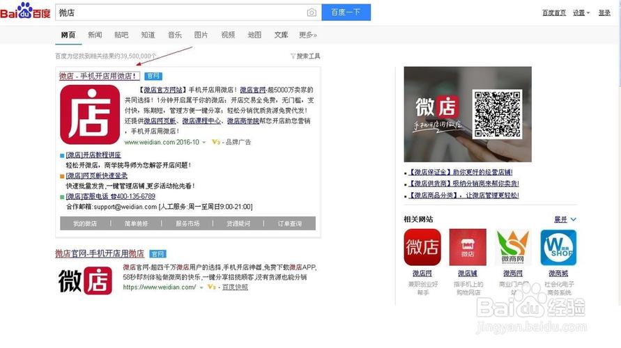Click the 品牌广告 label

coord(238,142)
